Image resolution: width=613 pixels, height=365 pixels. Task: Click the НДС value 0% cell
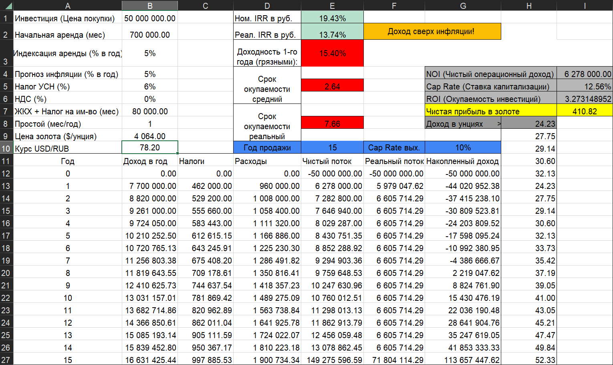[x=150, y=99]
